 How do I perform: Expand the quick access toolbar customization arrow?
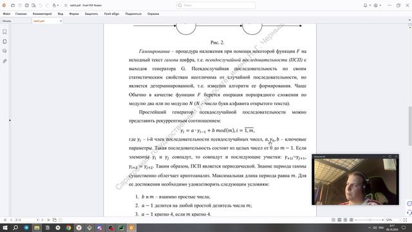click(x=66, y=5)
